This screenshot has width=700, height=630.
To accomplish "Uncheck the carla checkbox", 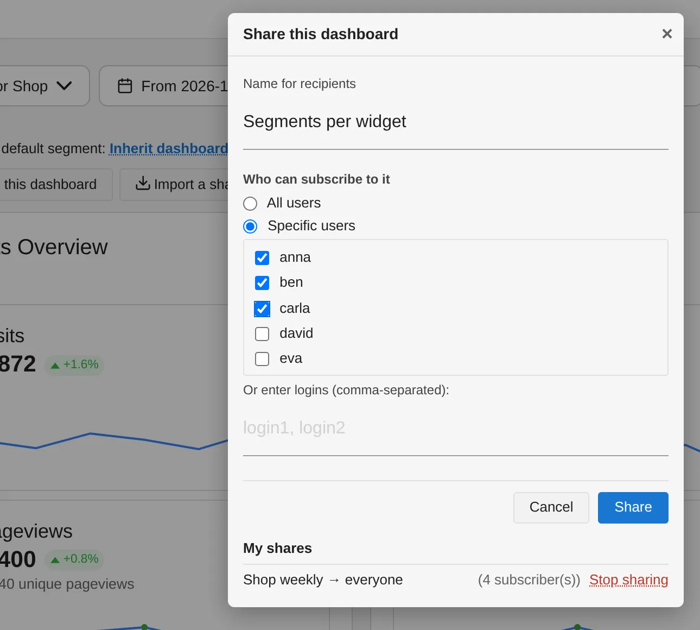I will tap(262, 308).
